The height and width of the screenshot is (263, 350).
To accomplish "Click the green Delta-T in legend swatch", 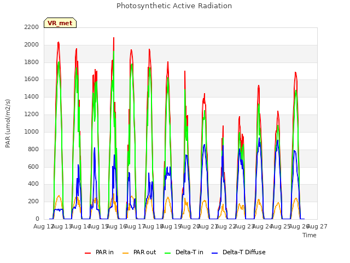I will [x=168, y=253].
